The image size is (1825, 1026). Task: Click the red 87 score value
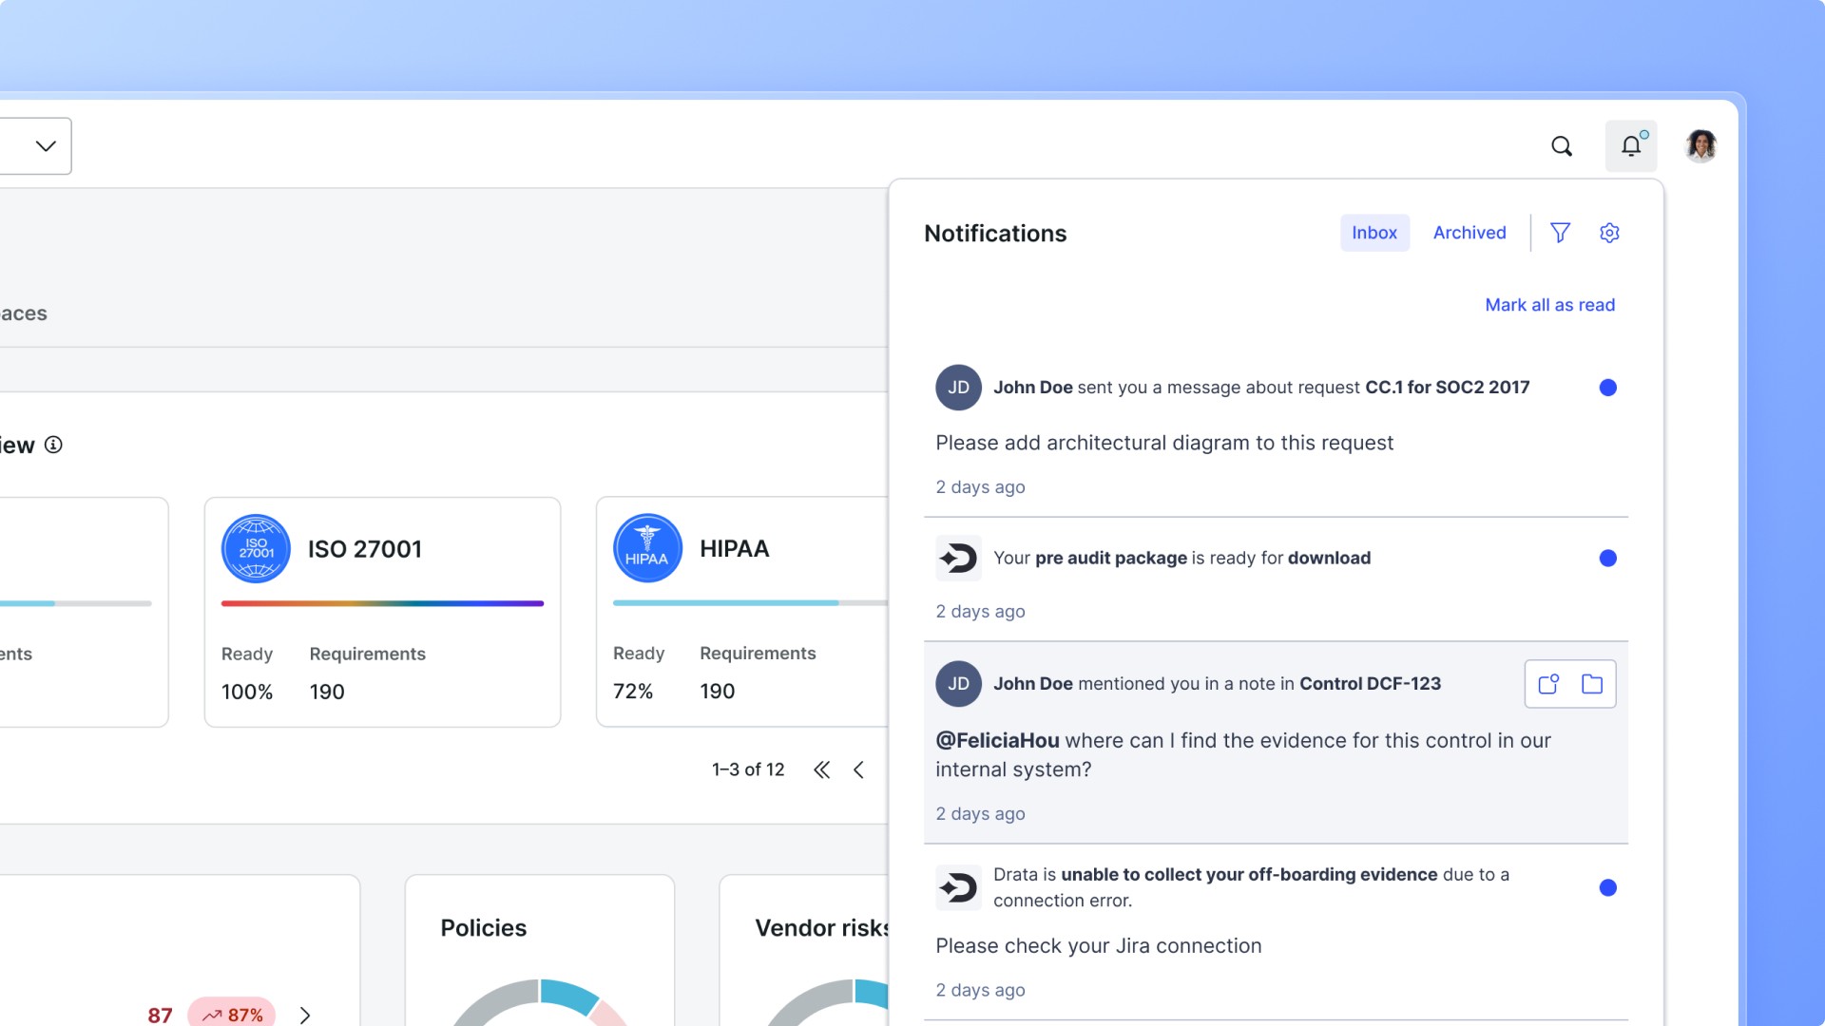(x=160, y=1015)
